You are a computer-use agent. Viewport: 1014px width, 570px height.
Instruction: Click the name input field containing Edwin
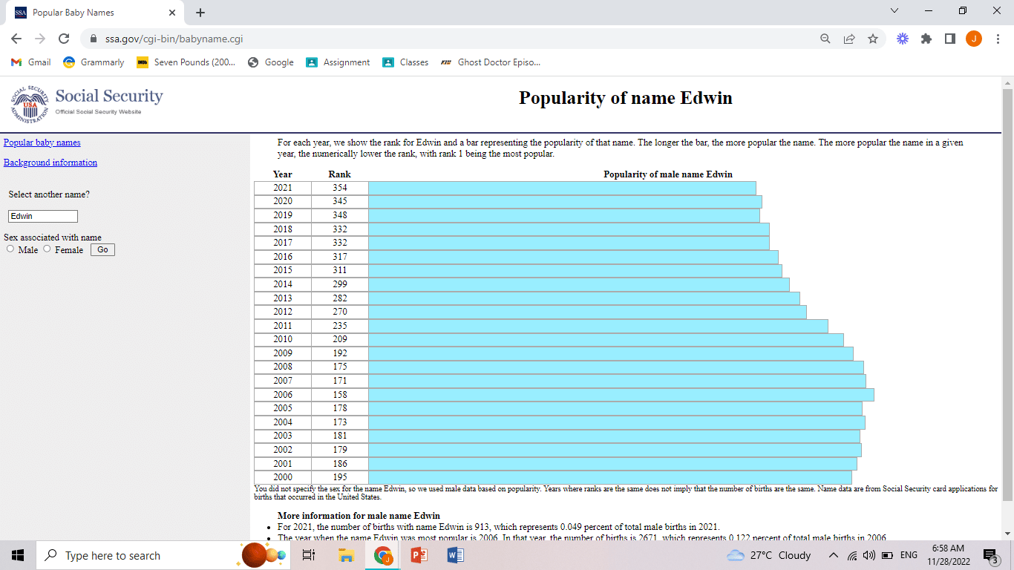(x=43, y=216)
